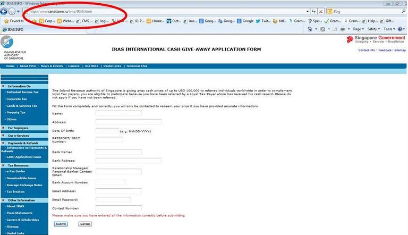
Task: Open the full Google favorite link
Action: [245, 21]
